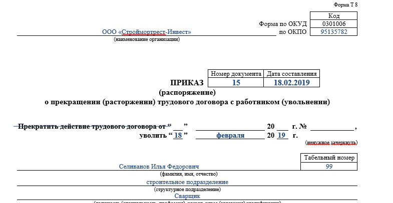Click dismissal day '18'

coord(178,135)
